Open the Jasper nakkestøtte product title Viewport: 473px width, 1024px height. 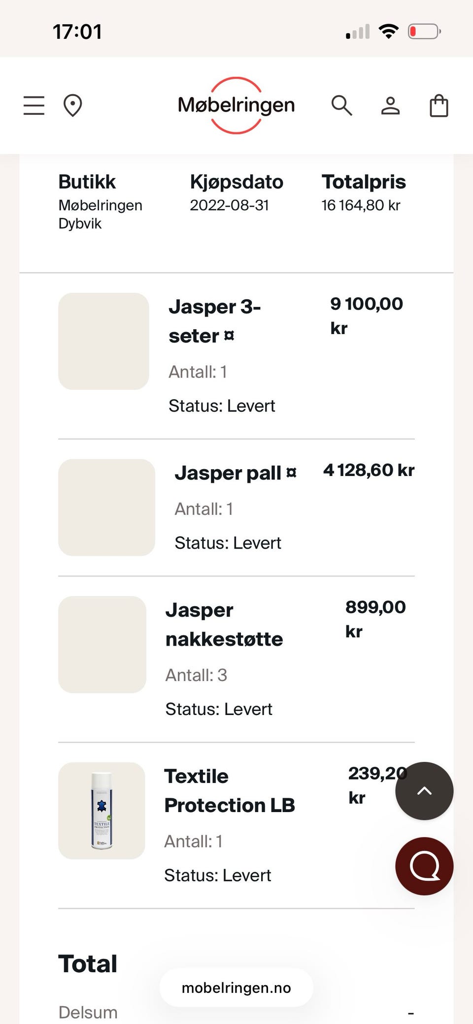224,624
